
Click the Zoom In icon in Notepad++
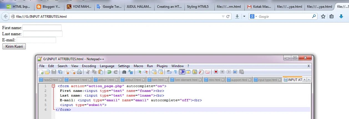(139, 72)
